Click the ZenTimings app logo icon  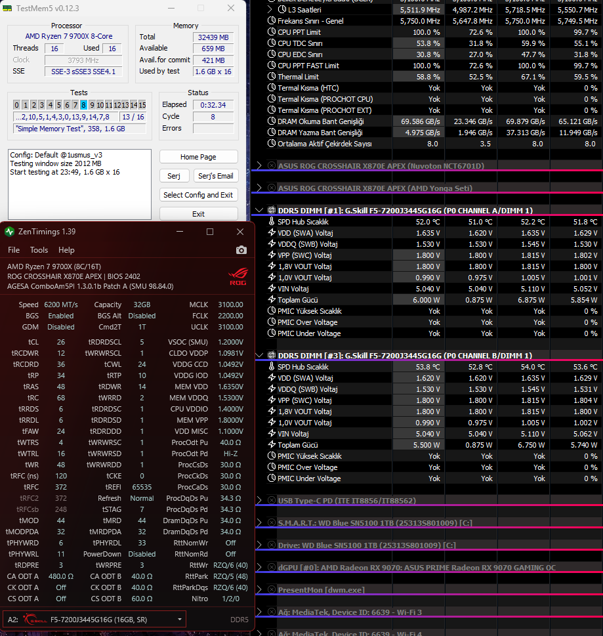click(9, 232)
